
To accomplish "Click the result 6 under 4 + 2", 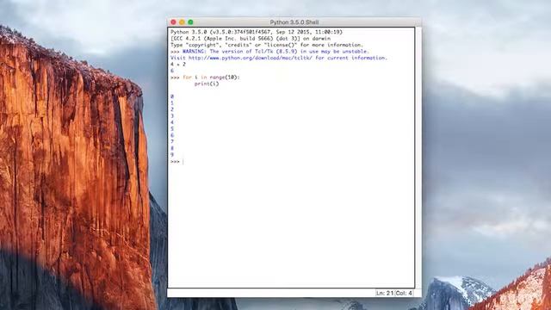I will [x=172, y=71].
